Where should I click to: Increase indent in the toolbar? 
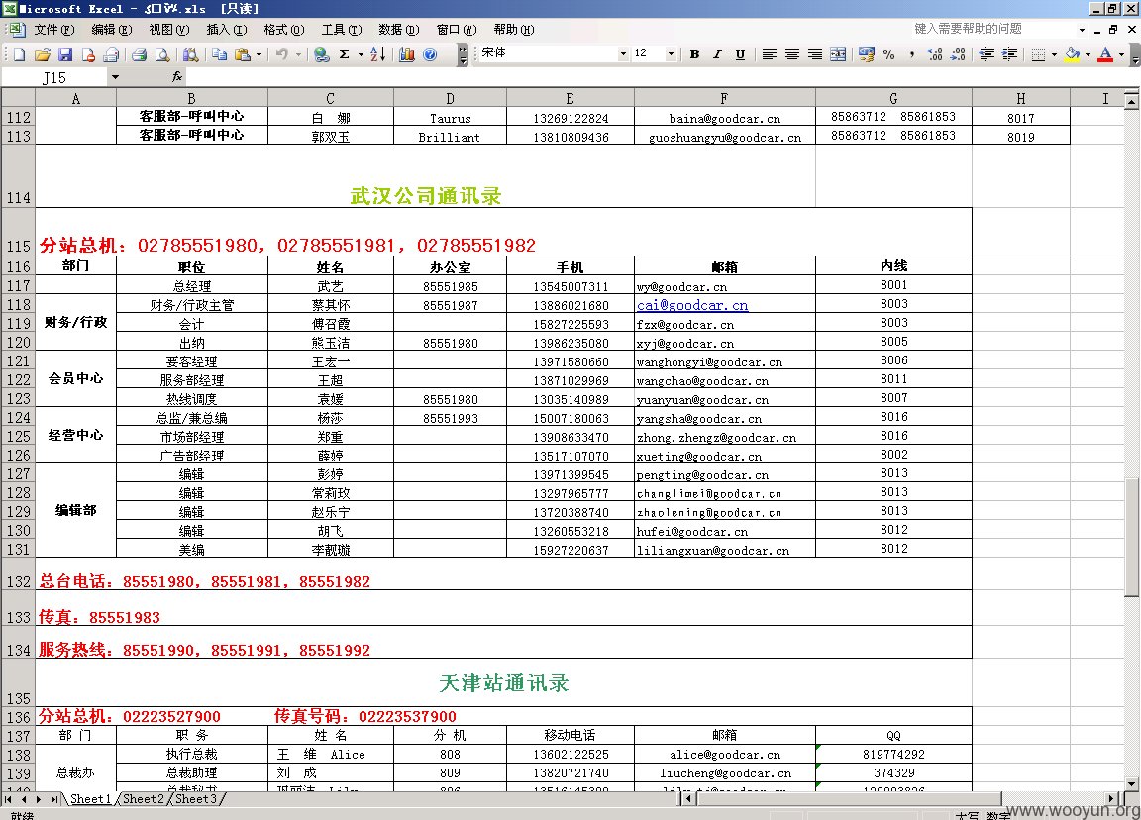[1010, 54]
